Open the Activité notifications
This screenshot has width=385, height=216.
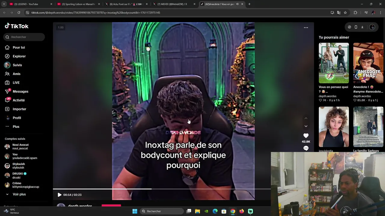pyautogui.click(x=15, y=100)
